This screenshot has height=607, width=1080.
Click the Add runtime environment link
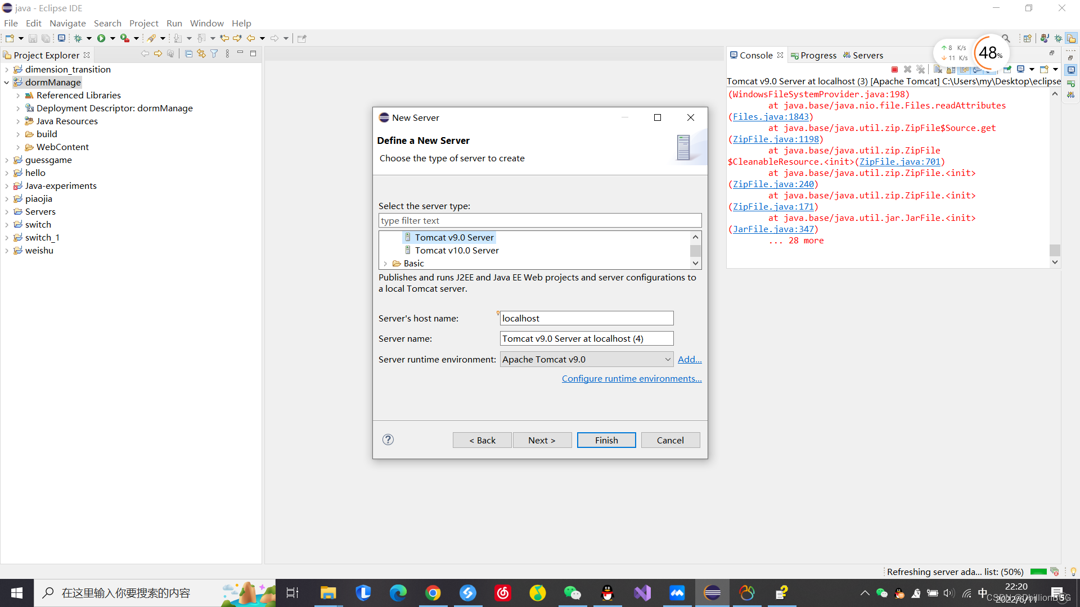(689, 359)
